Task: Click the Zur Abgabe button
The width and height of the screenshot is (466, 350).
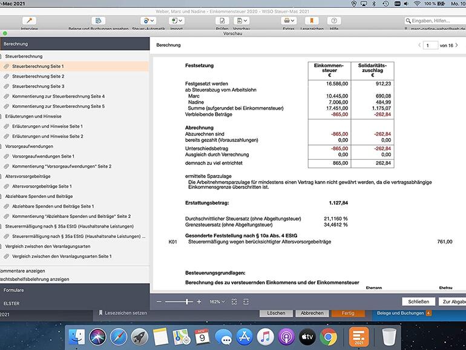Action: [x=452, y=302]
